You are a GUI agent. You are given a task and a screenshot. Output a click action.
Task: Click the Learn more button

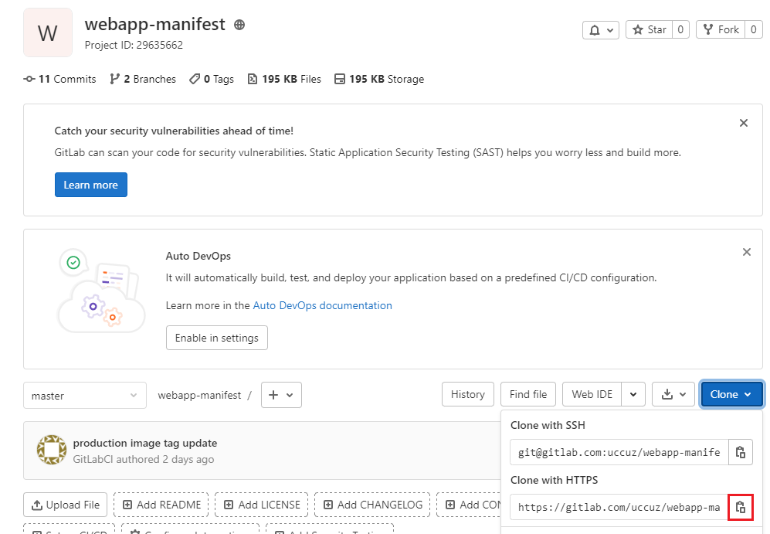pos(90,185)
